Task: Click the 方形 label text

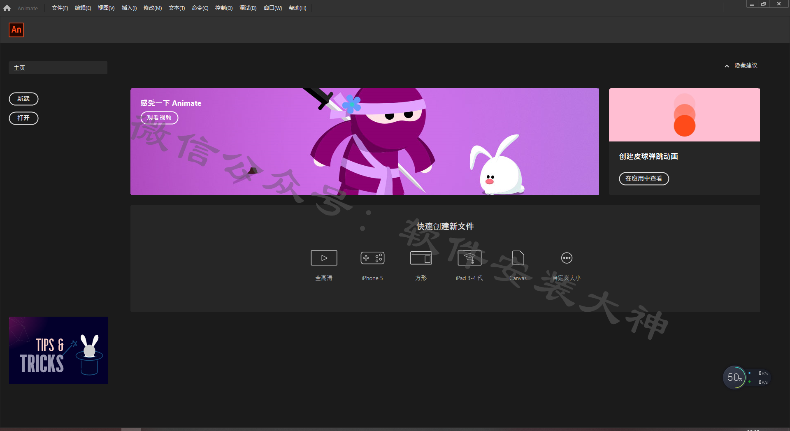Action: (421, 278)
